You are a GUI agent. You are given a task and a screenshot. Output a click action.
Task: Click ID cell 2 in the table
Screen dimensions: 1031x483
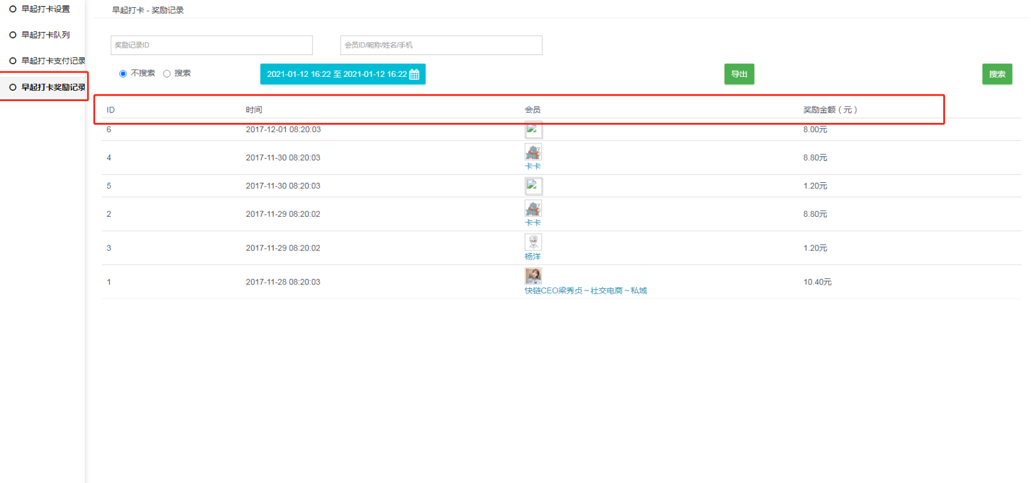click(x=109, y=214)
